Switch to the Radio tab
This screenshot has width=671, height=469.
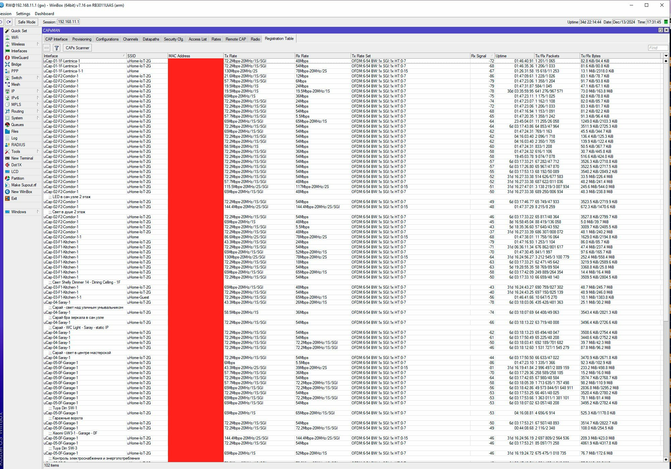tap(255, 39)
